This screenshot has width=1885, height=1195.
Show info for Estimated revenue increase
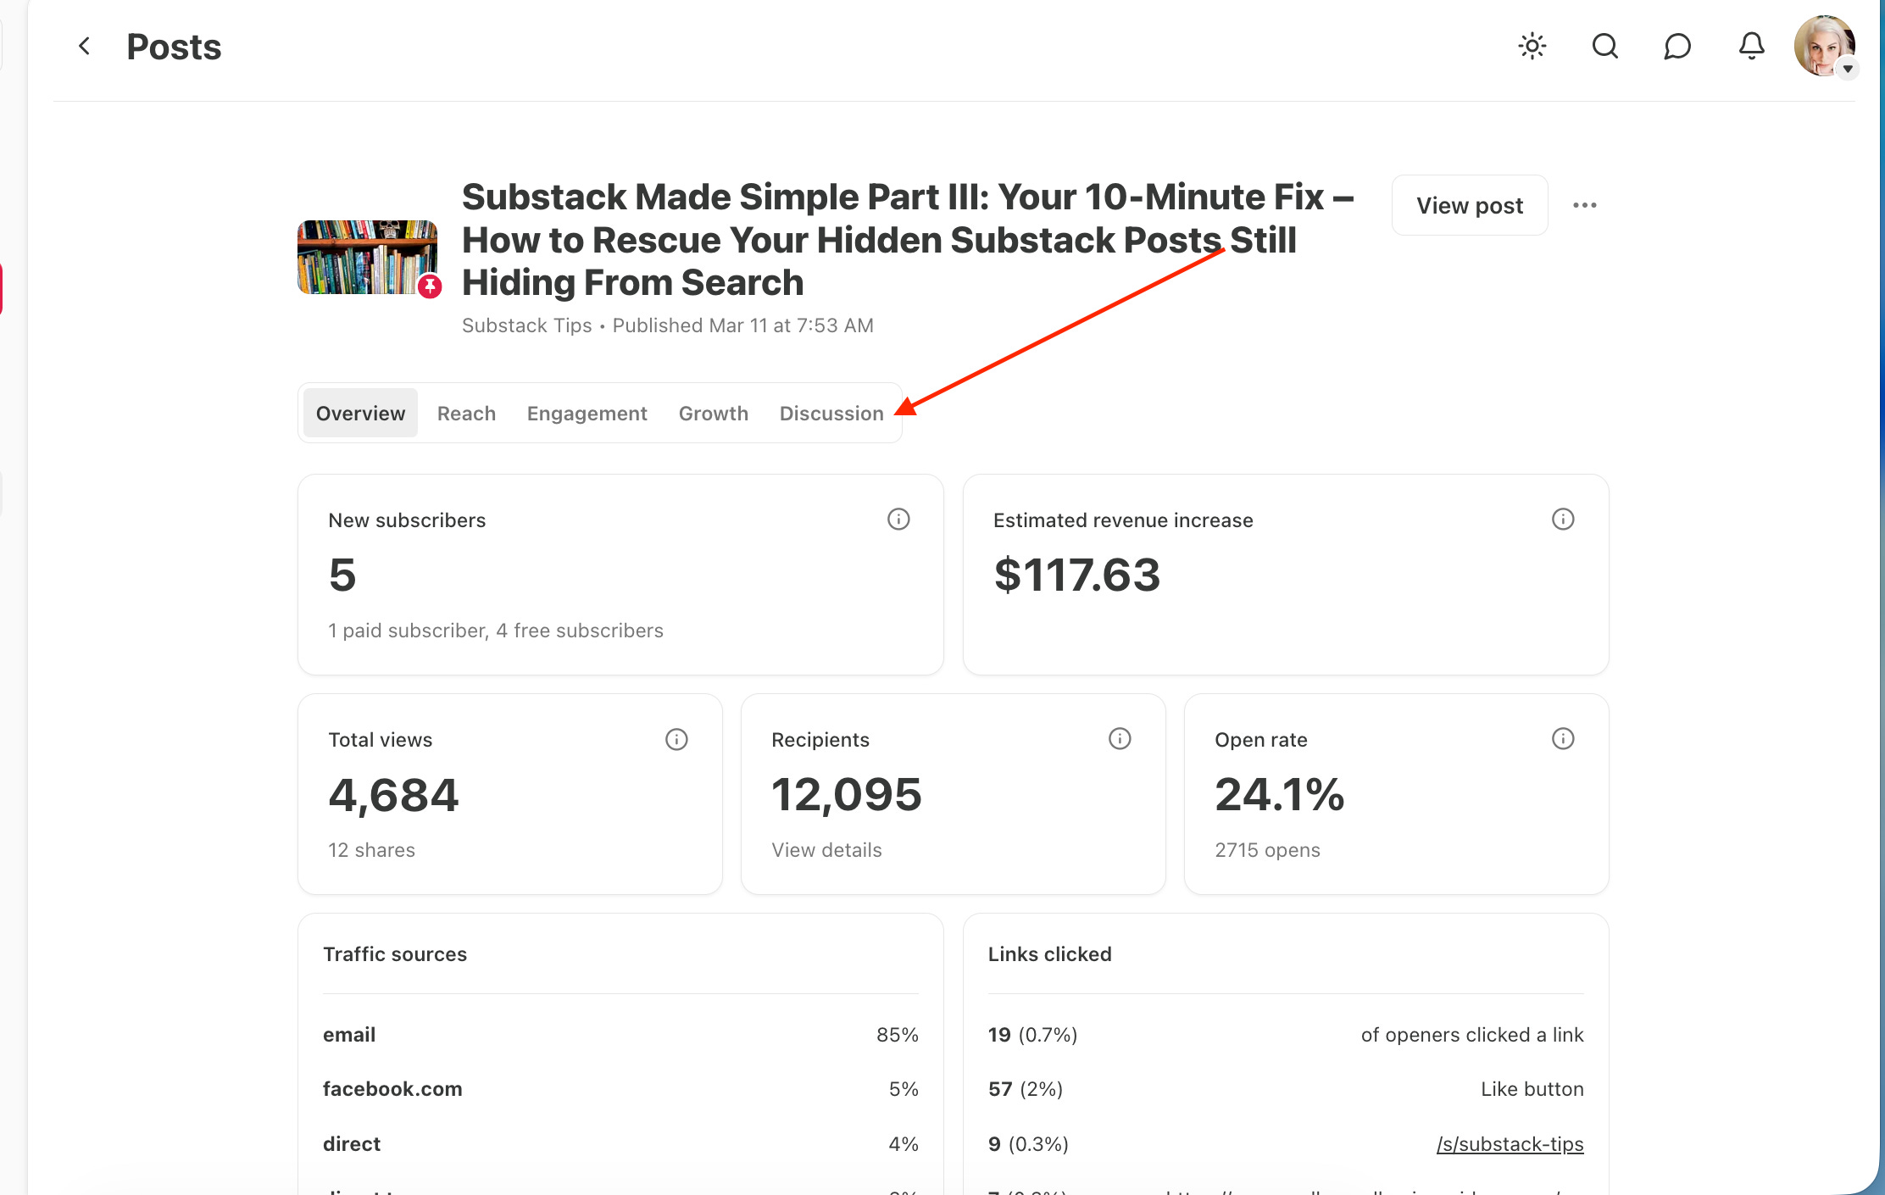1563,519
